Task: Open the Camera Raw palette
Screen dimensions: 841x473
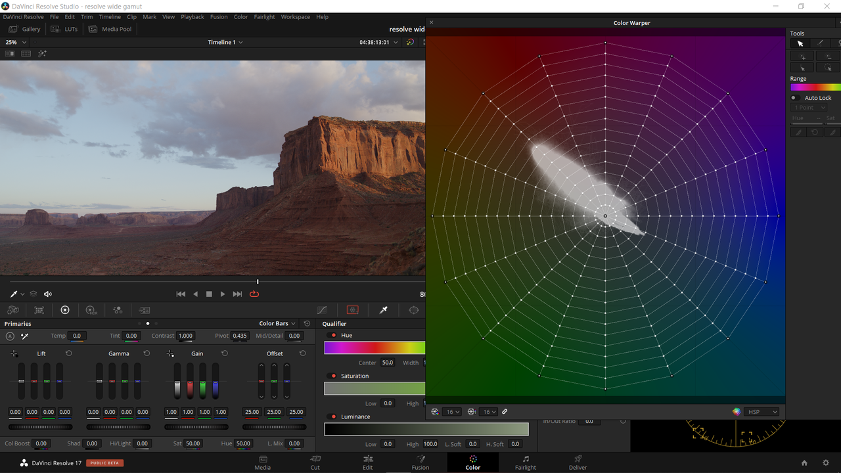Action: (x=13, y=310)
